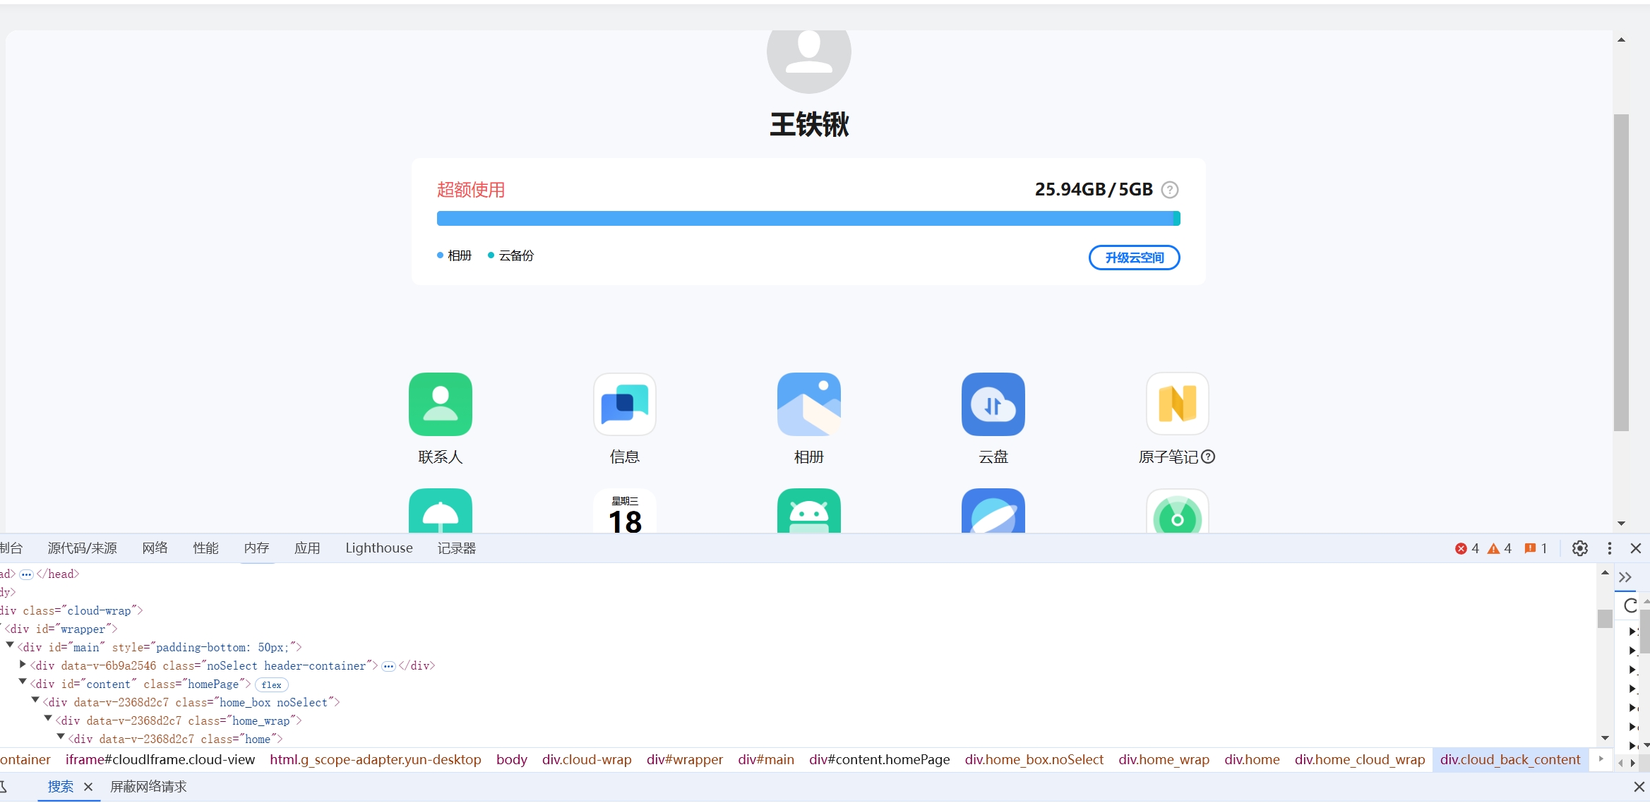
Task: Click the 云备份 storage legend label
Action: click(516, 255)
